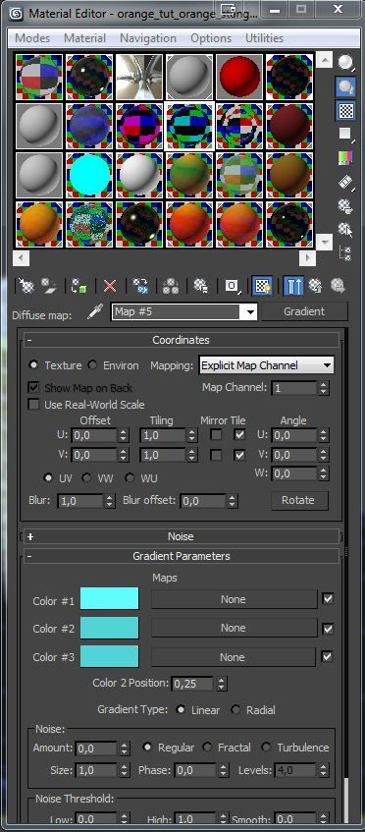Toggle Show Shaded Material in Viewport icon

tap(261, 286)
